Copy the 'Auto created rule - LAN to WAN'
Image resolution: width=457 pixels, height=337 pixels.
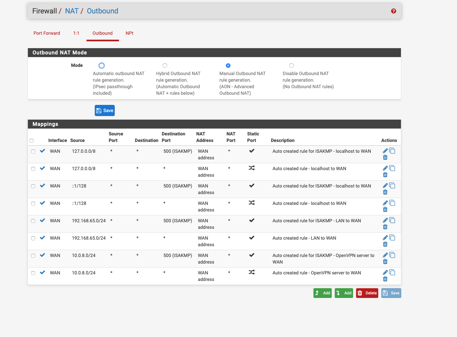(x=392, y=238)
